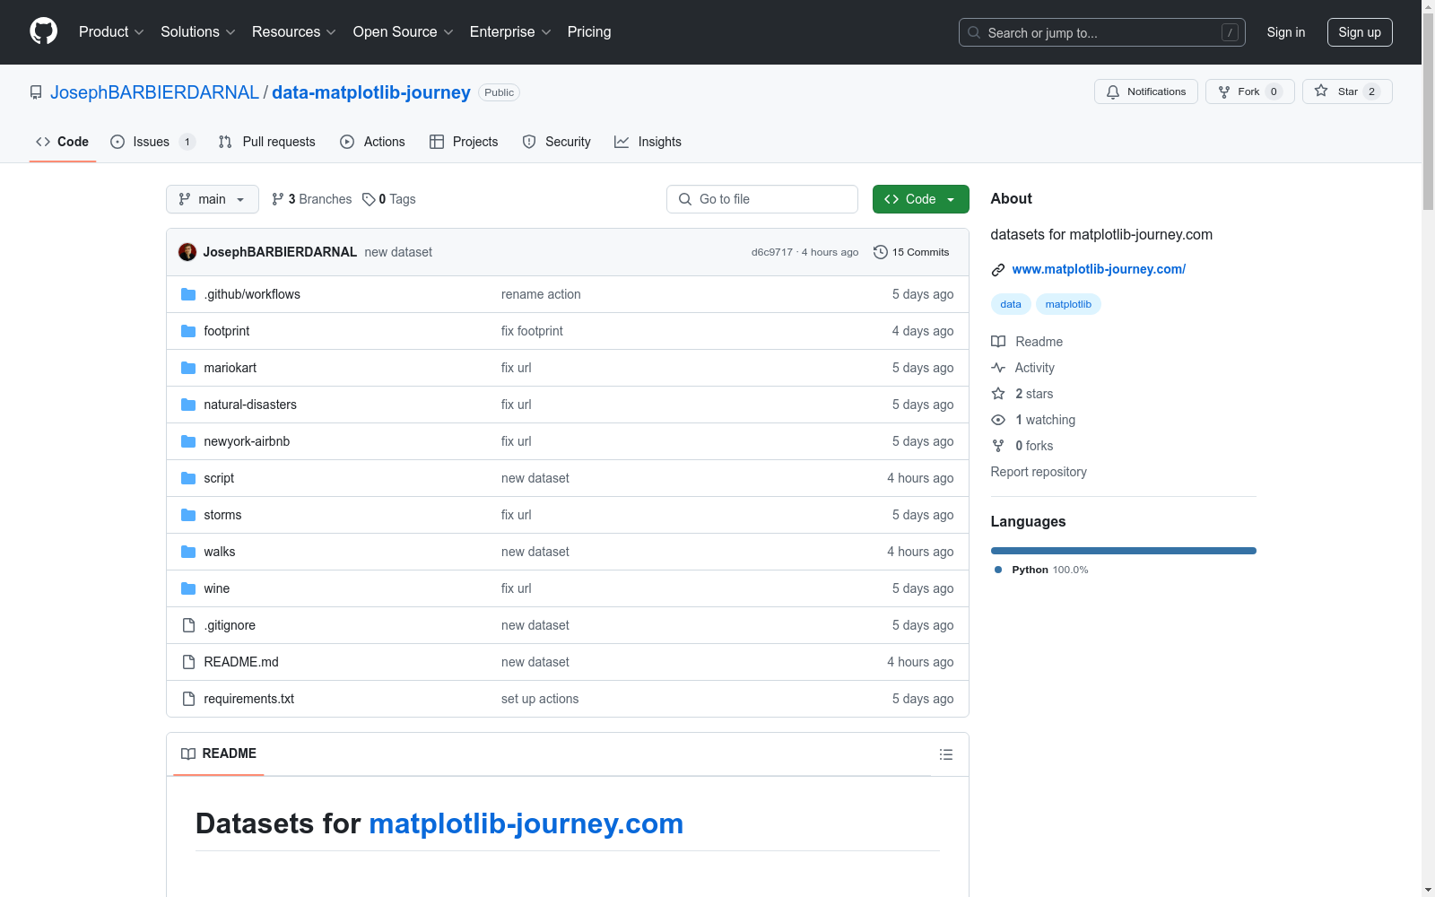Image resolution: width=1435 pixels, height=897 pixels.
Task: Open the green Code dropdown button
Action: [x=920, y=199]
